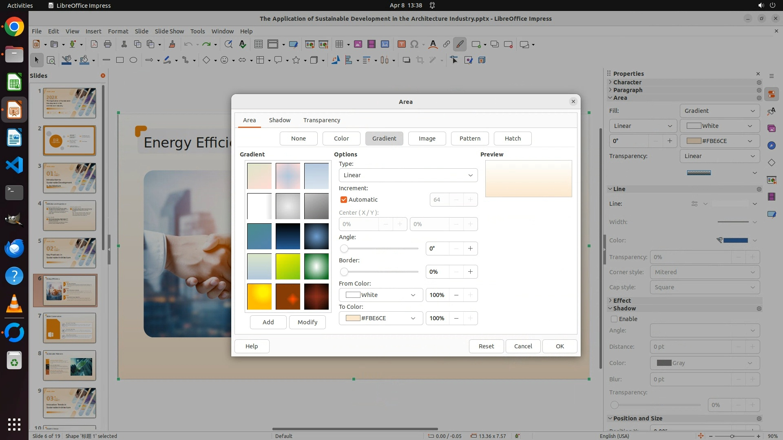Enable the Shadow checkbox in sidebar

pos(614,319)
